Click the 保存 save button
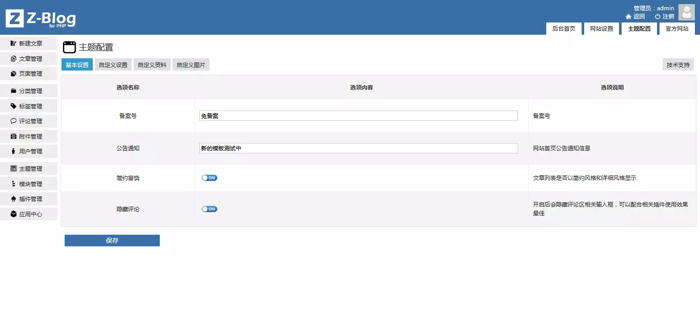700x320 pixels. pyautogui.click(x=112, y=240)
